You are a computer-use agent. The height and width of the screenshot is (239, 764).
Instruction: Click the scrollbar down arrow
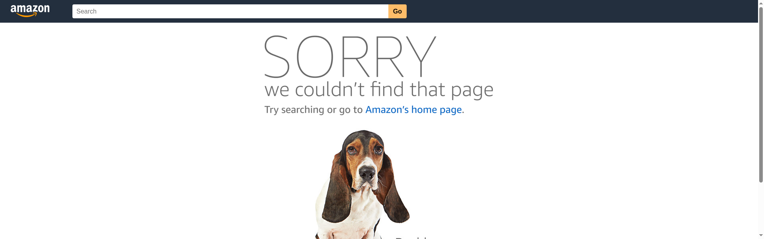pos(761,236)
